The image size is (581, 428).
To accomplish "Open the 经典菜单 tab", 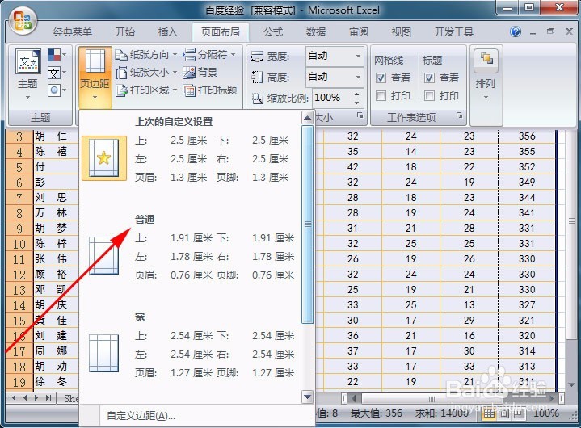I will (x=72, y=32).
